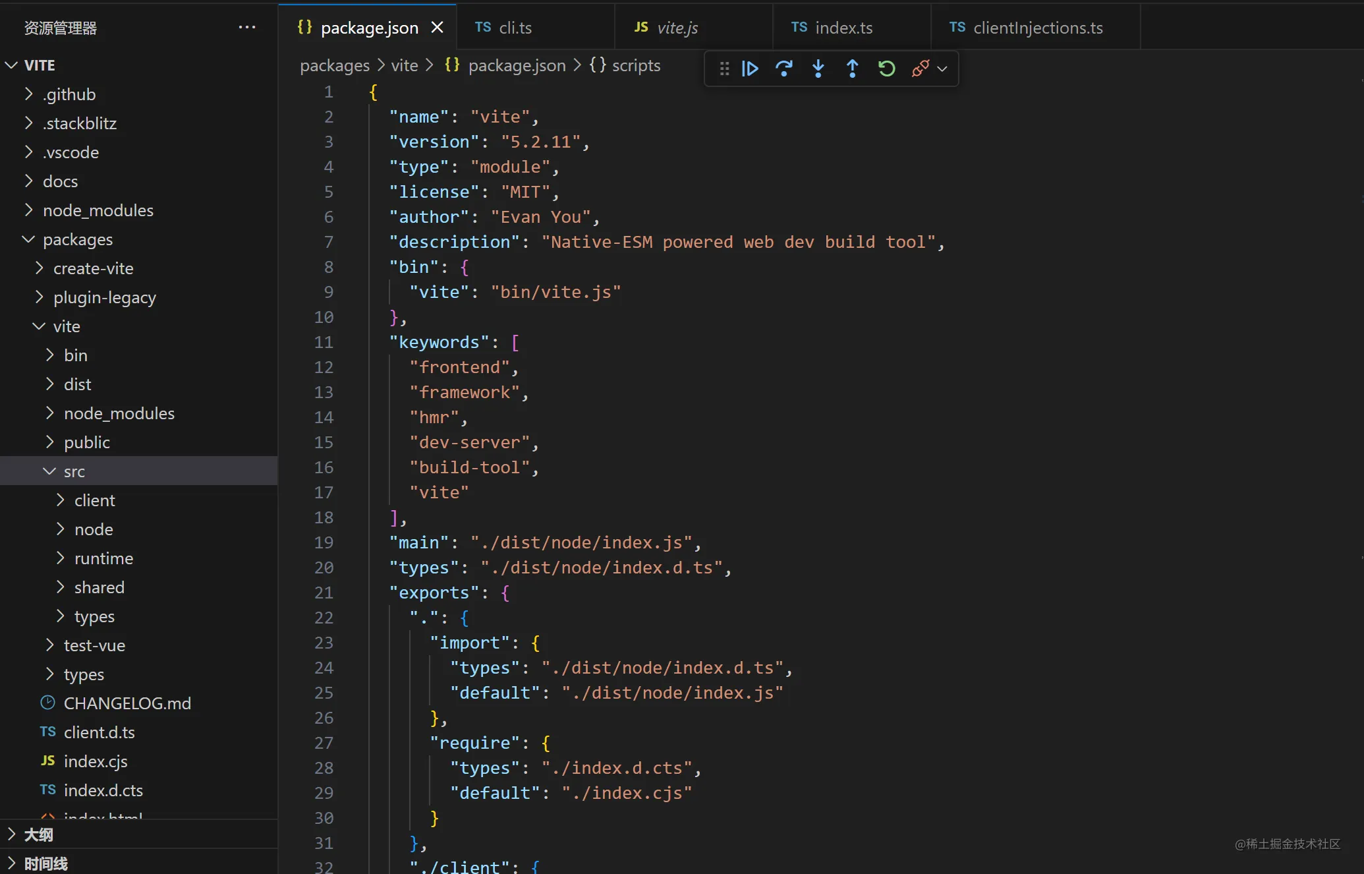Click the debug Step Out arrow
The width and height of the screenshot is (1364, 874).
853,69
